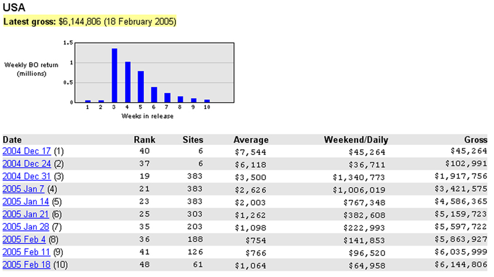The height and width of the screenshot is (277, 494).
Task: Click the 303 sites value
Action: (195, 214)
